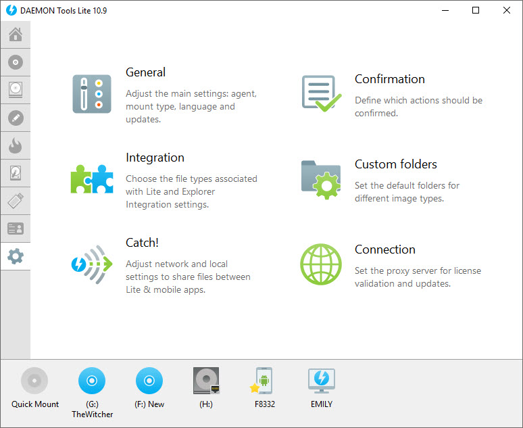Open the Home tab in sidebar
The height and width of the screenshot is (428, 523).
coord(16,34)
